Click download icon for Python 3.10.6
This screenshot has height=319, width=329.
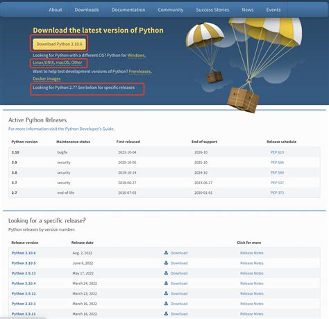pyautogui.click(x=166, y=253)
